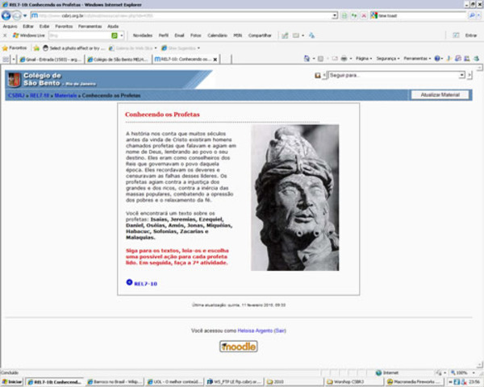Image resolution: width=484 pixels, height=387 pixels.
Task: Click the prophet statue photo
Action: (x=294, y=198)
